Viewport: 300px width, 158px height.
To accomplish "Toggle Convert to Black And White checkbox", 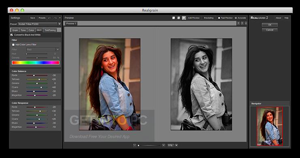I will pos(11,35).
